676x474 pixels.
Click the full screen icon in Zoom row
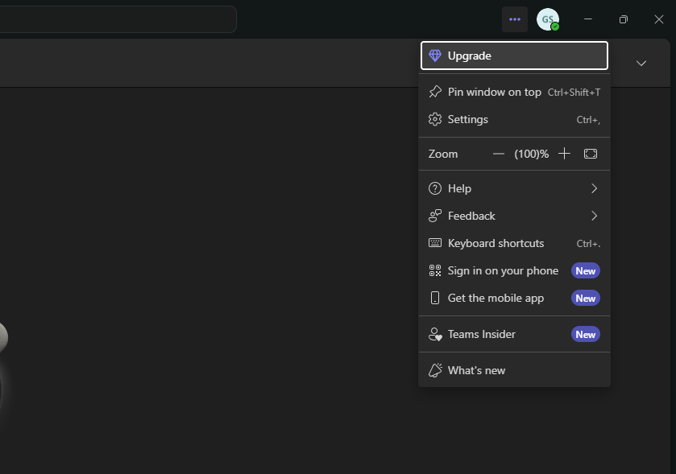591,154
